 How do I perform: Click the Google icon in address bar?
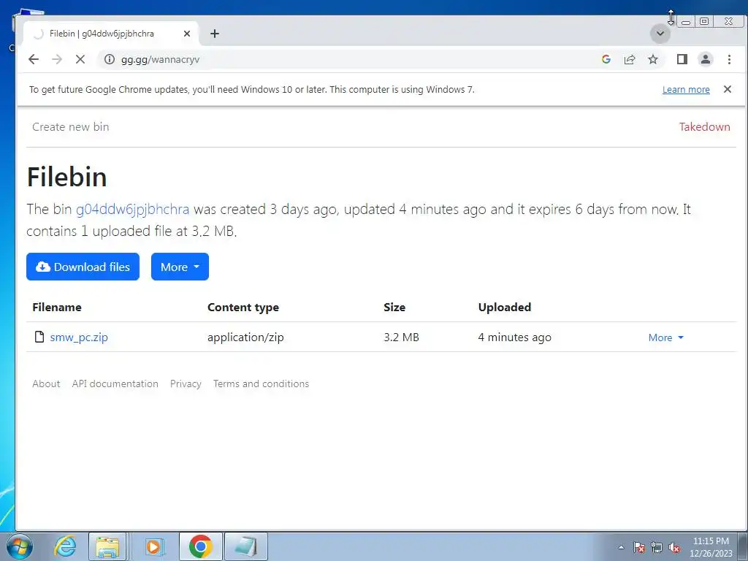point(606,59)
